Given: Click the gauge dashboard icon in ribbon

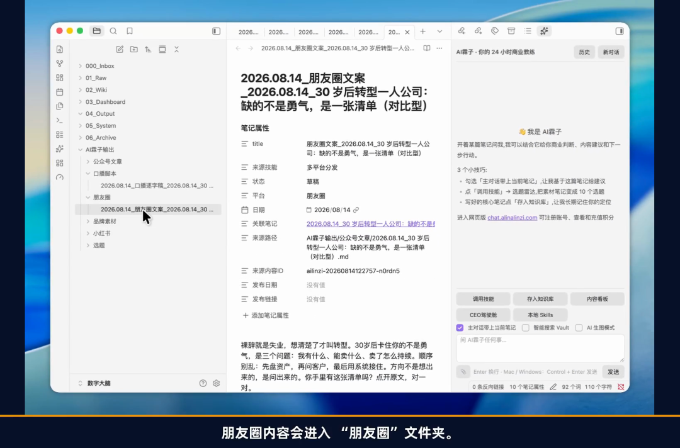Looking at the screenshot, I should click(60, 177).
